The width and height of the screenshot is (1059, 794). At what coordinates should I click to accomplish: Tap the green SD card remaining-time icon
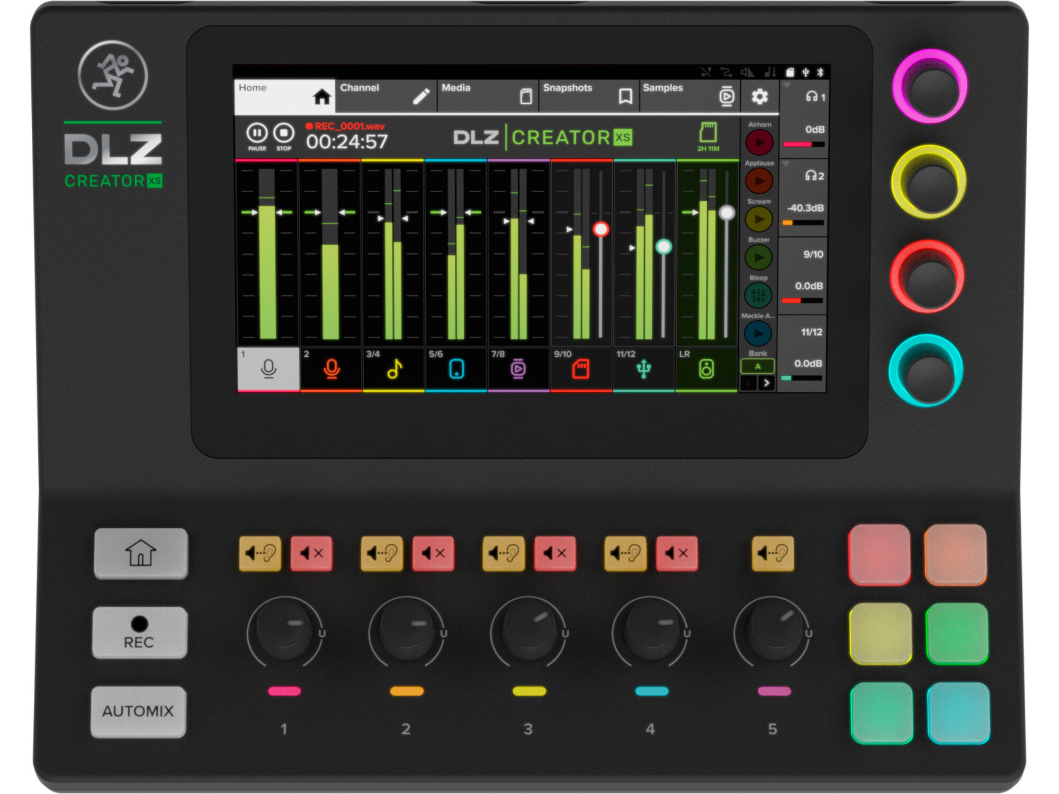pyautogui.click(x=708, y=133)
